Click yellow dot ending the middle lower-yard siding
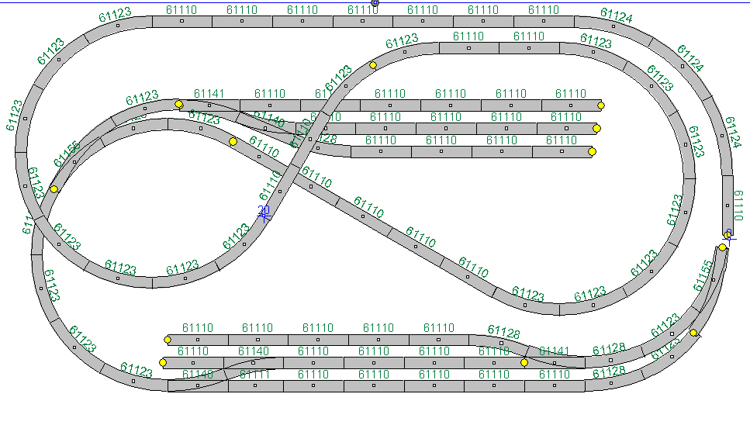 click(163, 362)
